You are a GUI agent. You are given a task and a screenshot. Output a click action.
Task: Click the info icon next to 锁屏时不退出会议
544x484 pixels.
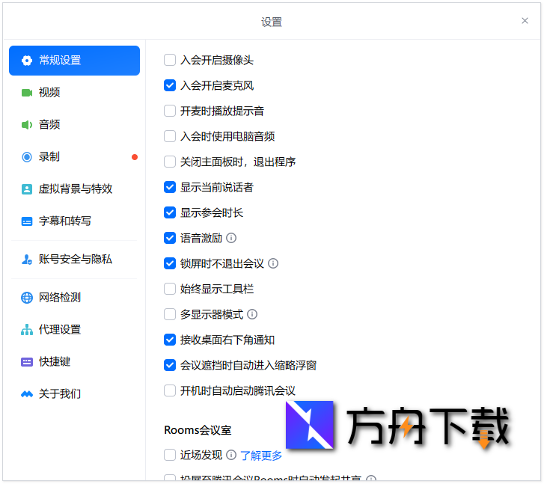pos(273,263)
